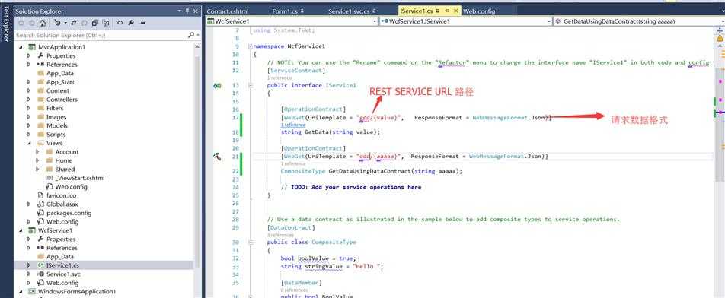
Task: Click the Refresh icon in Solution Explorer toolbar
Action: pos(84,23)
